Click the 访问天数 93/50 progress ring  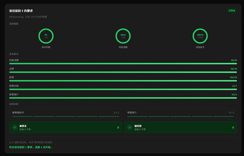pyautogui.click(x=46, y=36)
